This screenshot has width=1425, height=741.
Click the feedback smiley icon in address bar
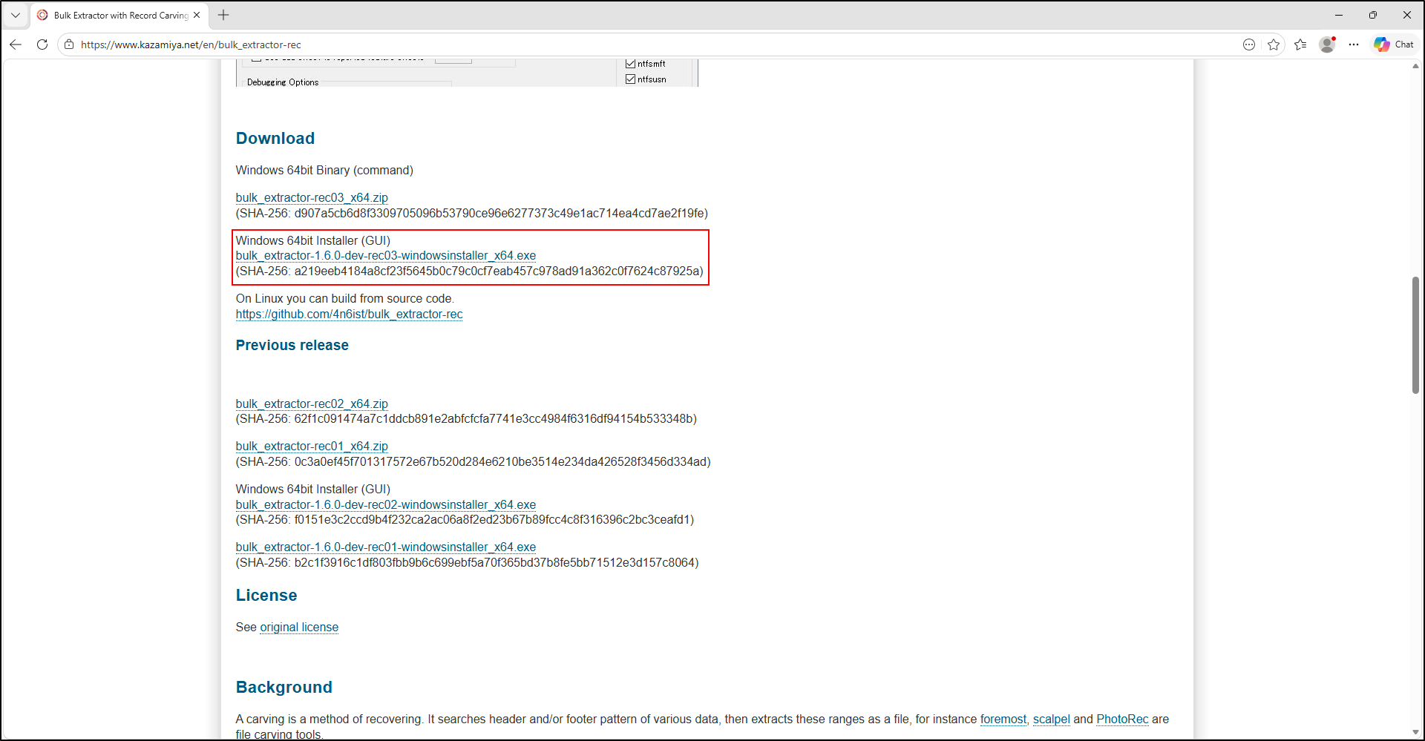[x=1249, y=45]
